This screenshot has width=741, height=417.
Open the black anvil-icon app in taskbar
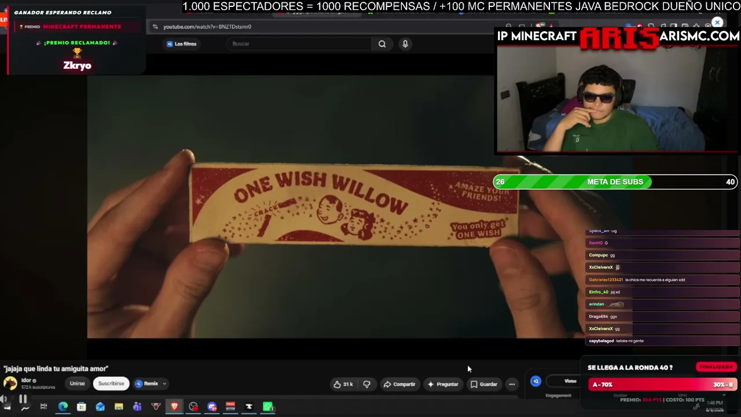pos(249,407)
